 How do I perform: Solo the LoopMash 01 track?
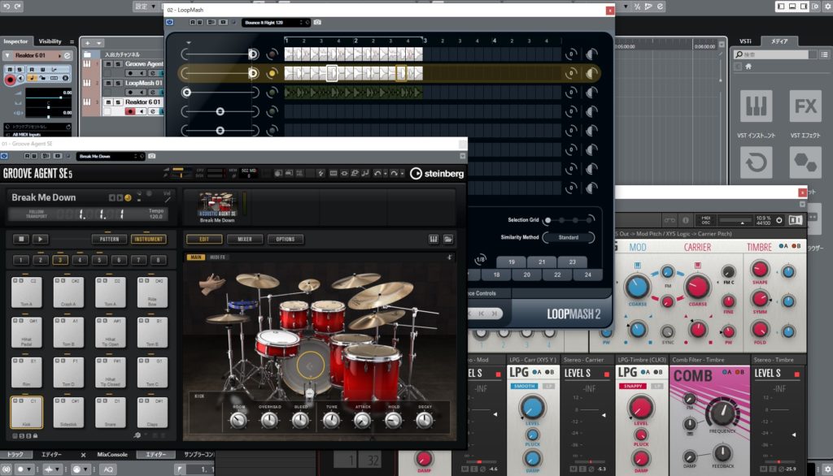click(118, 83)
